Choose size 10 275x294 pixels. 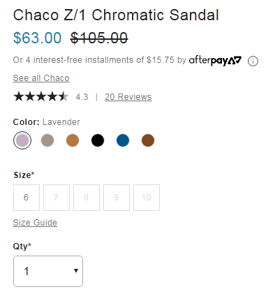click(147, 198)
